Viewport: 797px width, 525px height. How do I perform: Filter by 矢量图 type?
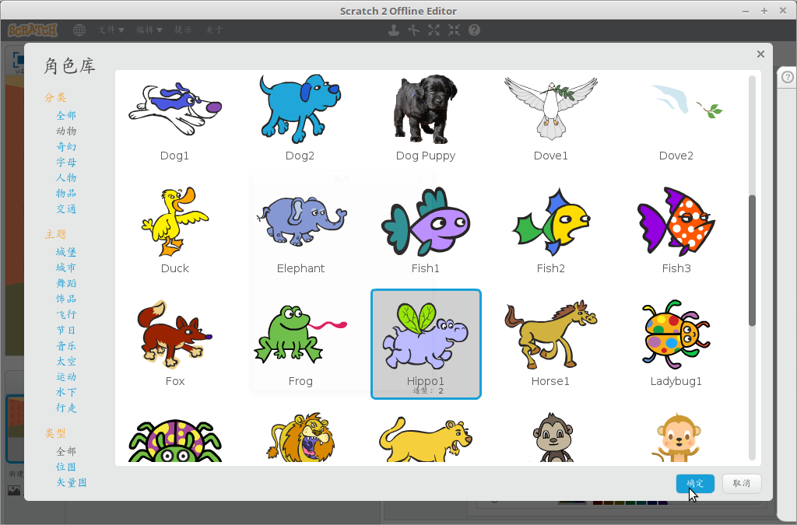click(x=71, y=483)
